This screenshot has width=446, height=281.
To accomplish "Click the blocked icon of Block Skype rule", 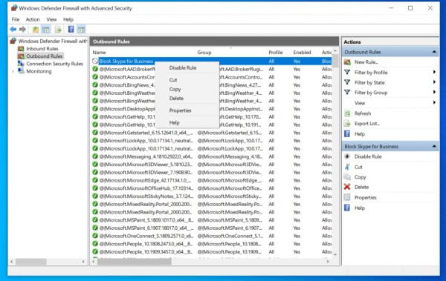I will (95, 61).
